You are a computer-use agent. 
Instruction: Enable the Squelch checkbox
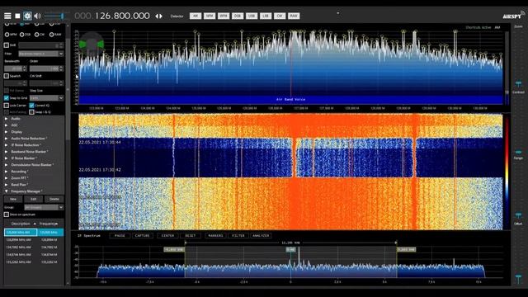coord(7,76)
